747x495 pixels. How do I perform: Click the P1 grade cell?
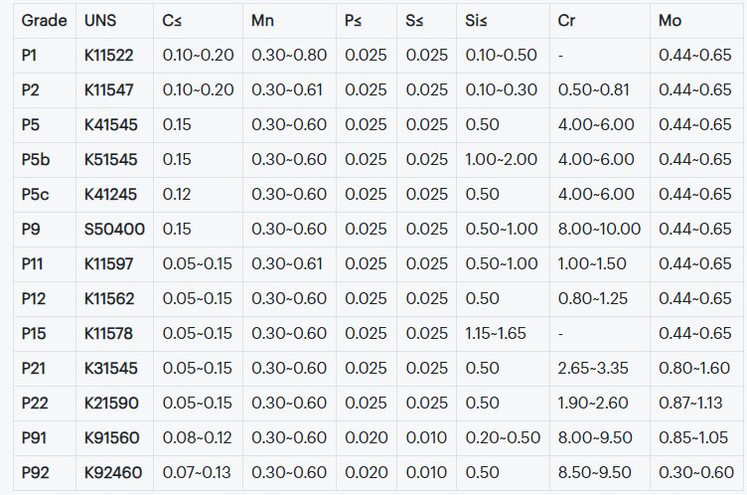pyautogui.click(x=30, y=56)
